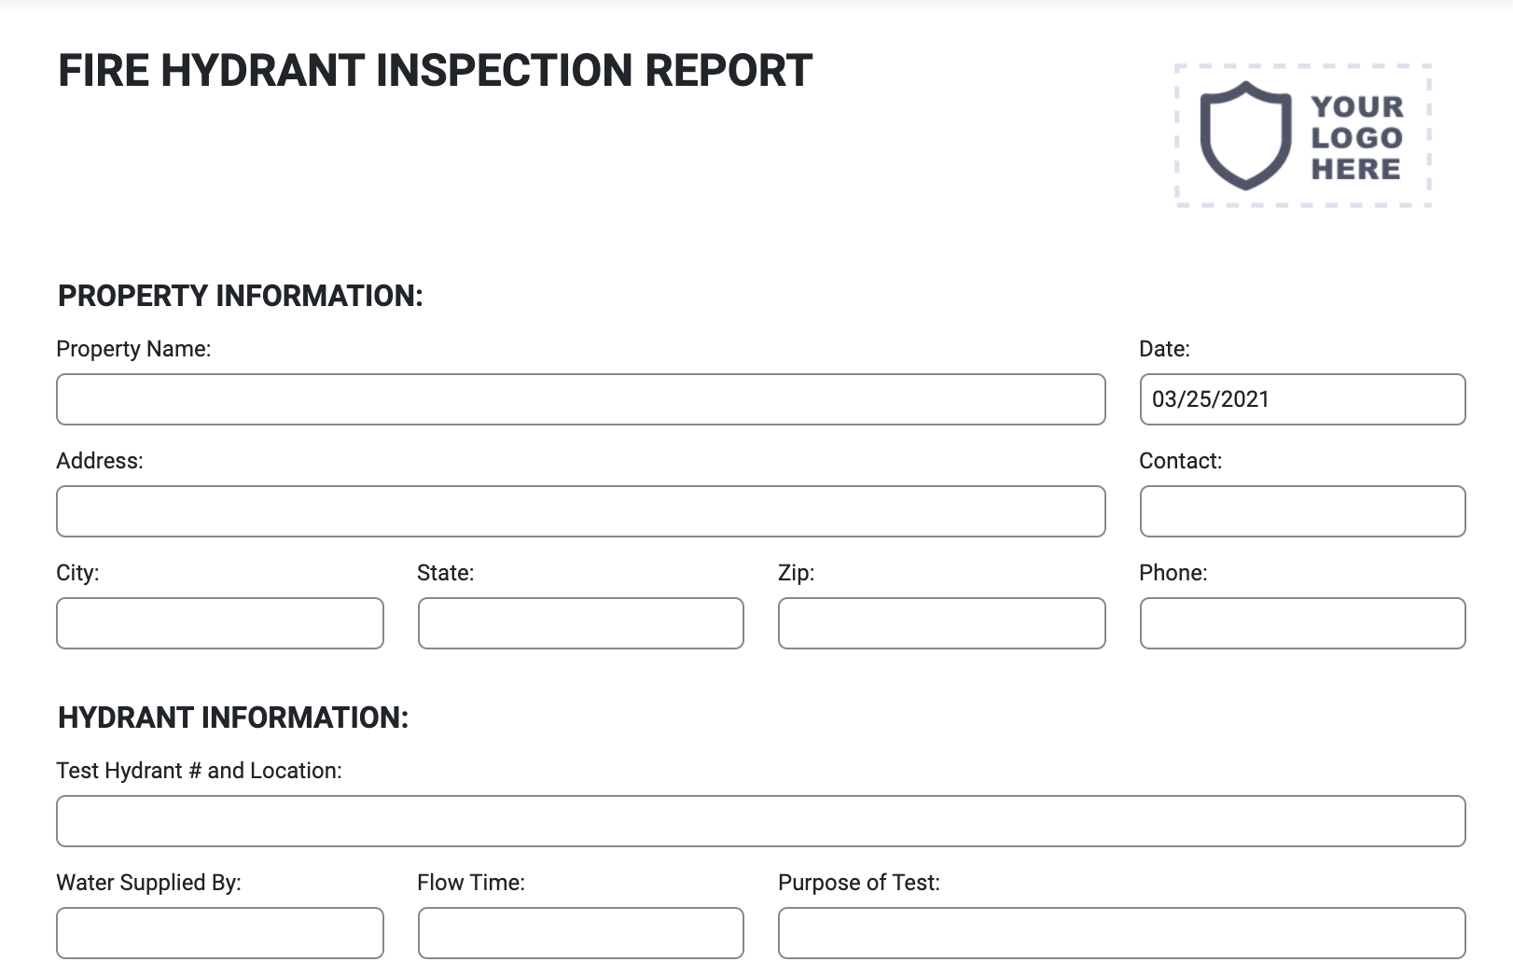
Task: Click the Fire Hydrant Inspection Report title
Action: (x=435, y=71)
